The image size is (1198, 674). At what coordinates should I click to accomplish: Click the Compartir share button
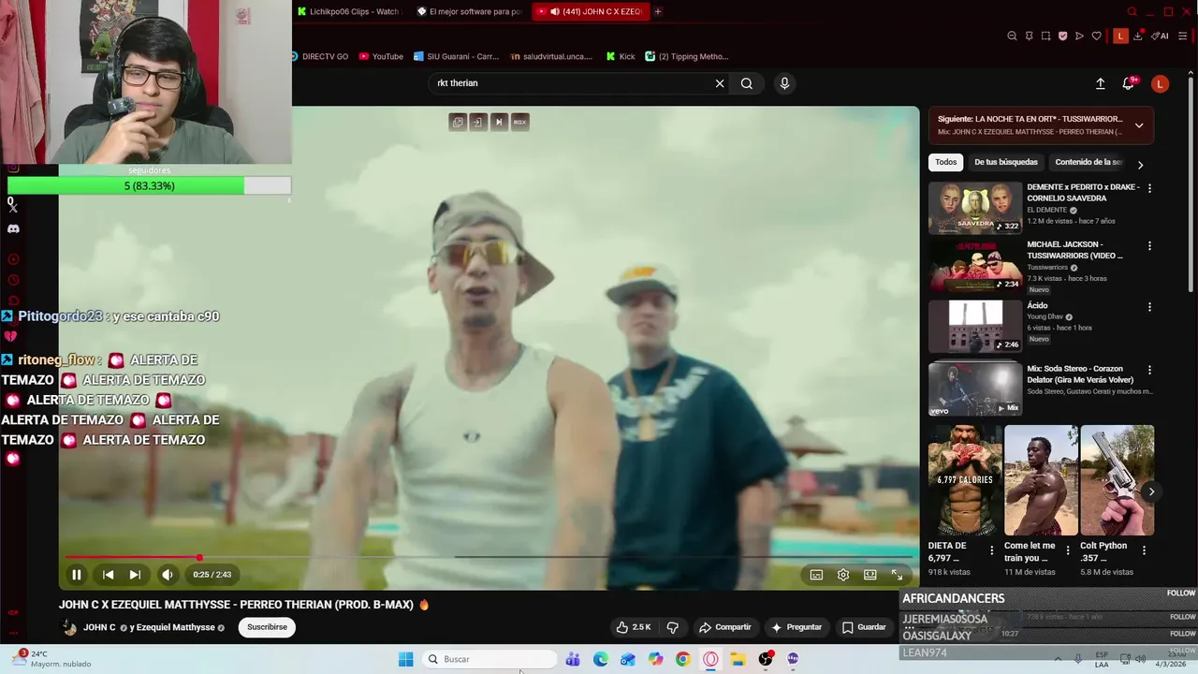click(x=725, y=627)
